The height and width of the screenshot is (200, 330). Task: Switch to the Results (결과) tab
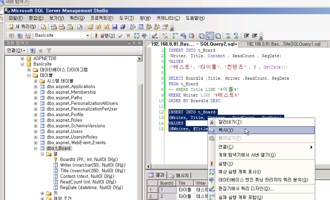tap(156, 175)
